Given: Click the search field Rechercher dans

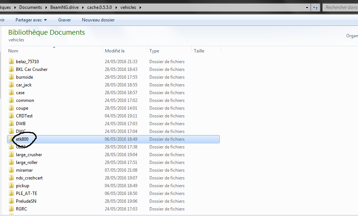Looking at the screenshot, I should pos(341,7).
